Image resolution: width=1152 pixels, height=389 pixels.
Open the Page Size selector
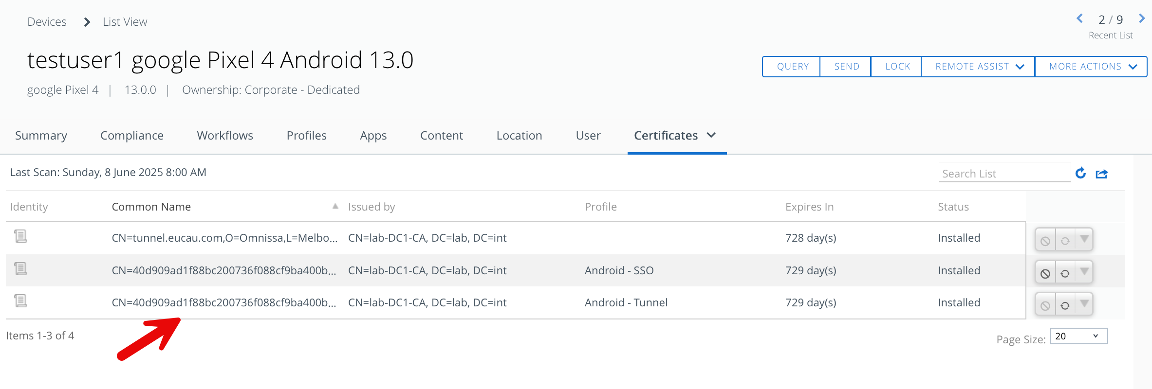pyautogui.click(x=1078, y=336)
